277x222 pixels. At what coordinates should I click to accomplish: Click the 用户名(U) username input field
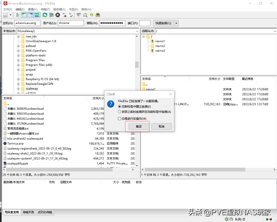(70, 23)
